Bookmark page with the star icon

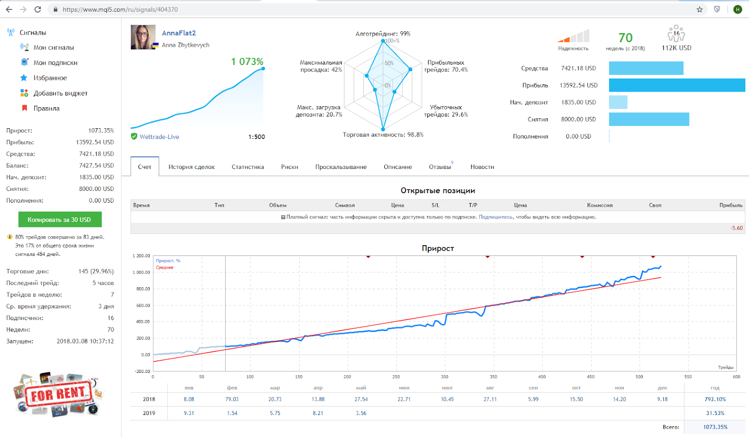(x=699, y=9)
